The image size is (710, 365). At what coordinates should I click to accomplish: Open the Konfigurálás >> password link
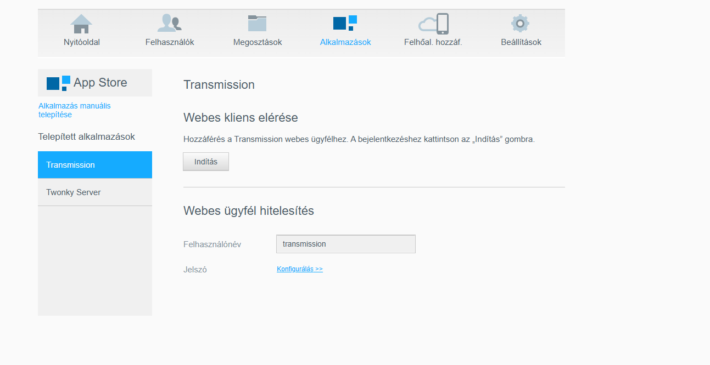300,269
